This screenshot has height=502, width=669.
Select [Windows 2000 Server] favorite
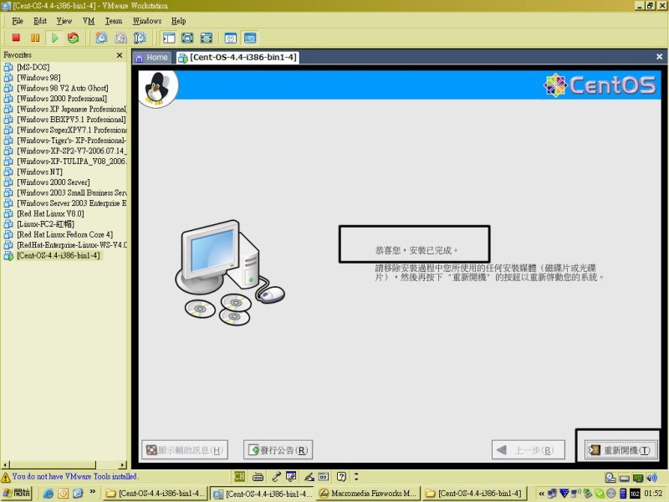54,182
